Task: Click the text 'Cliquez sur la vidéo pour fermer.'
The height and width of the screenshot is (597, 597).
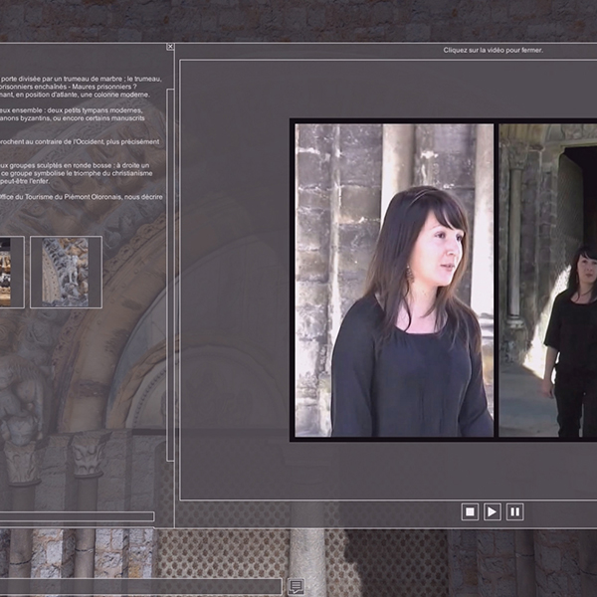Action: click(493, 51)
